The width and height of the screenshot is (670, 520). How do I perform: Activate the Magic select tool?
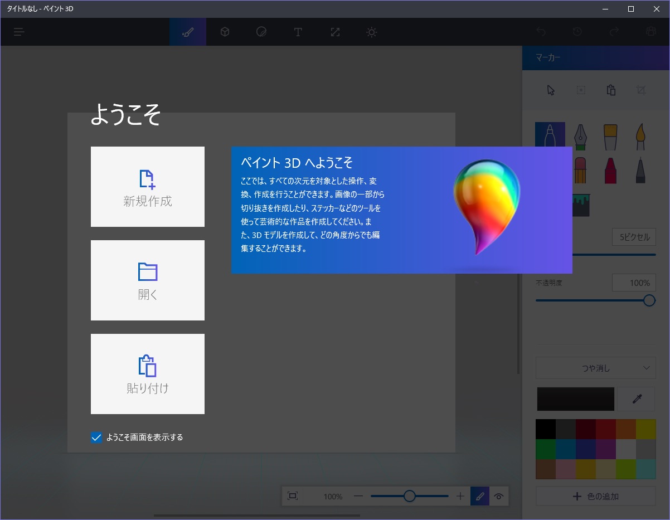pyautogui.click(x=581, y=90)
